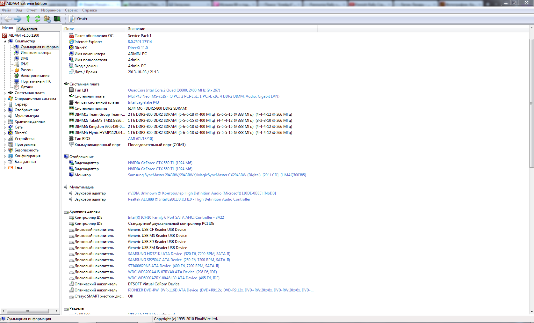Select the Электропитание icon in tree
The image size is (534, 323).
click(x=17, y=76)
